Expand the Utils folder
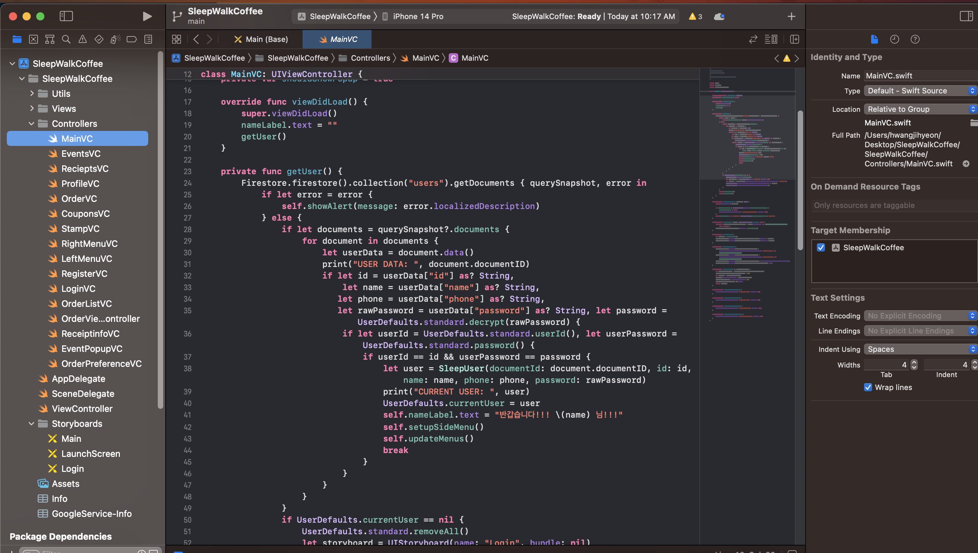This screenshot has width=978, height=553. point(32,93)
